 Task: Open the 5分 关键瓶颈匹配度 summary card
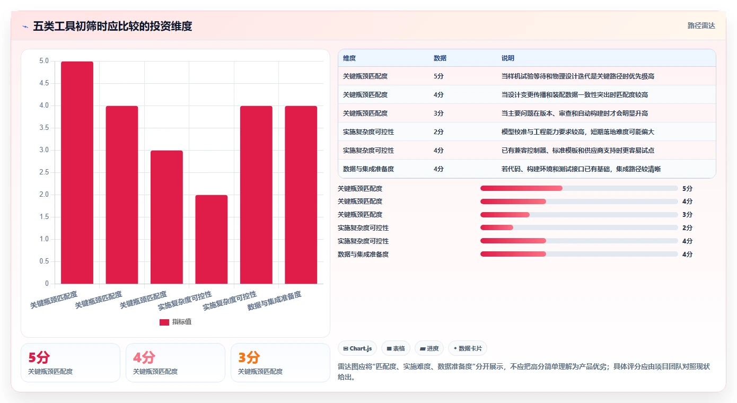[71, 363]
